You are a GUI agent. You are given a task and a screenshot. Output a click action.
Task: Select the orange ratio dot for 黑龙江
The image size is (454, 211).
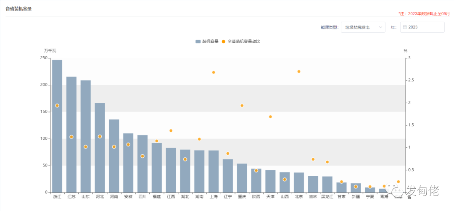point(327,162)
